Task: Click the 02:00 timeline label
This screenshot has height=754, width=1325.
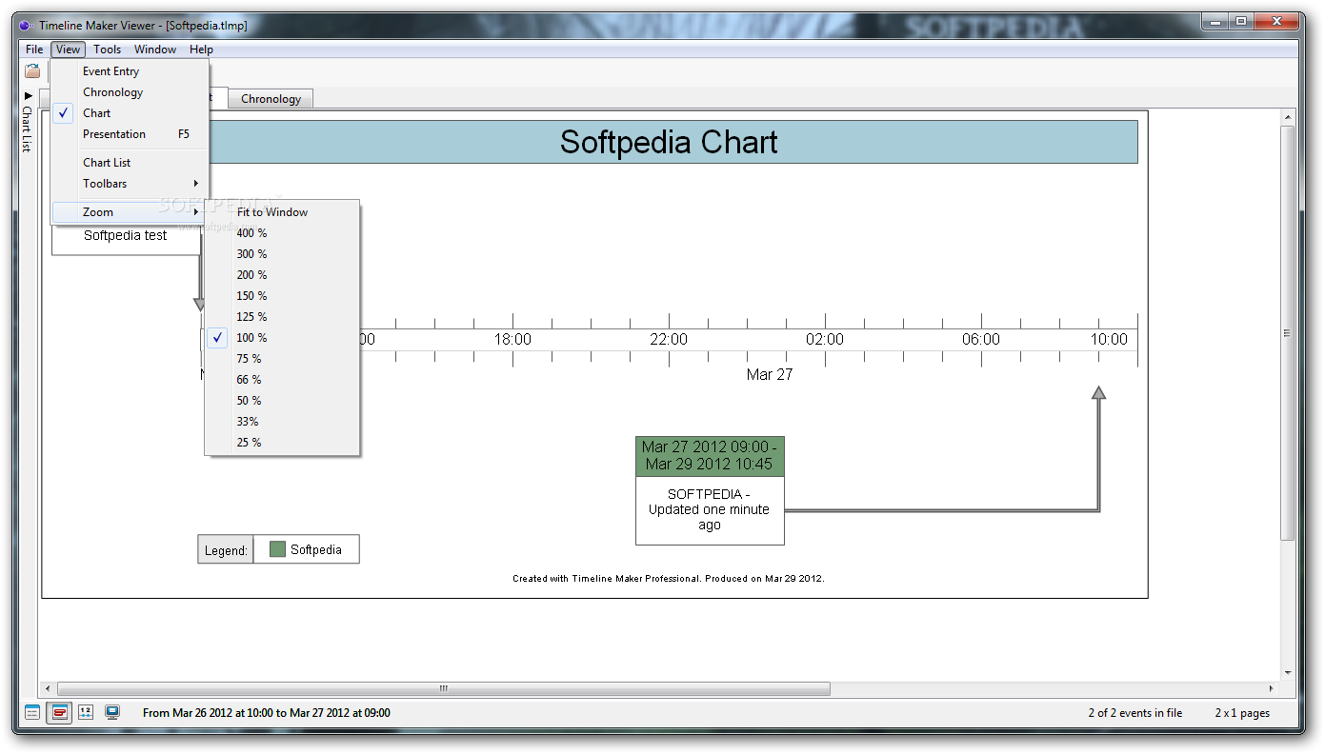Action: pos(825,340)
